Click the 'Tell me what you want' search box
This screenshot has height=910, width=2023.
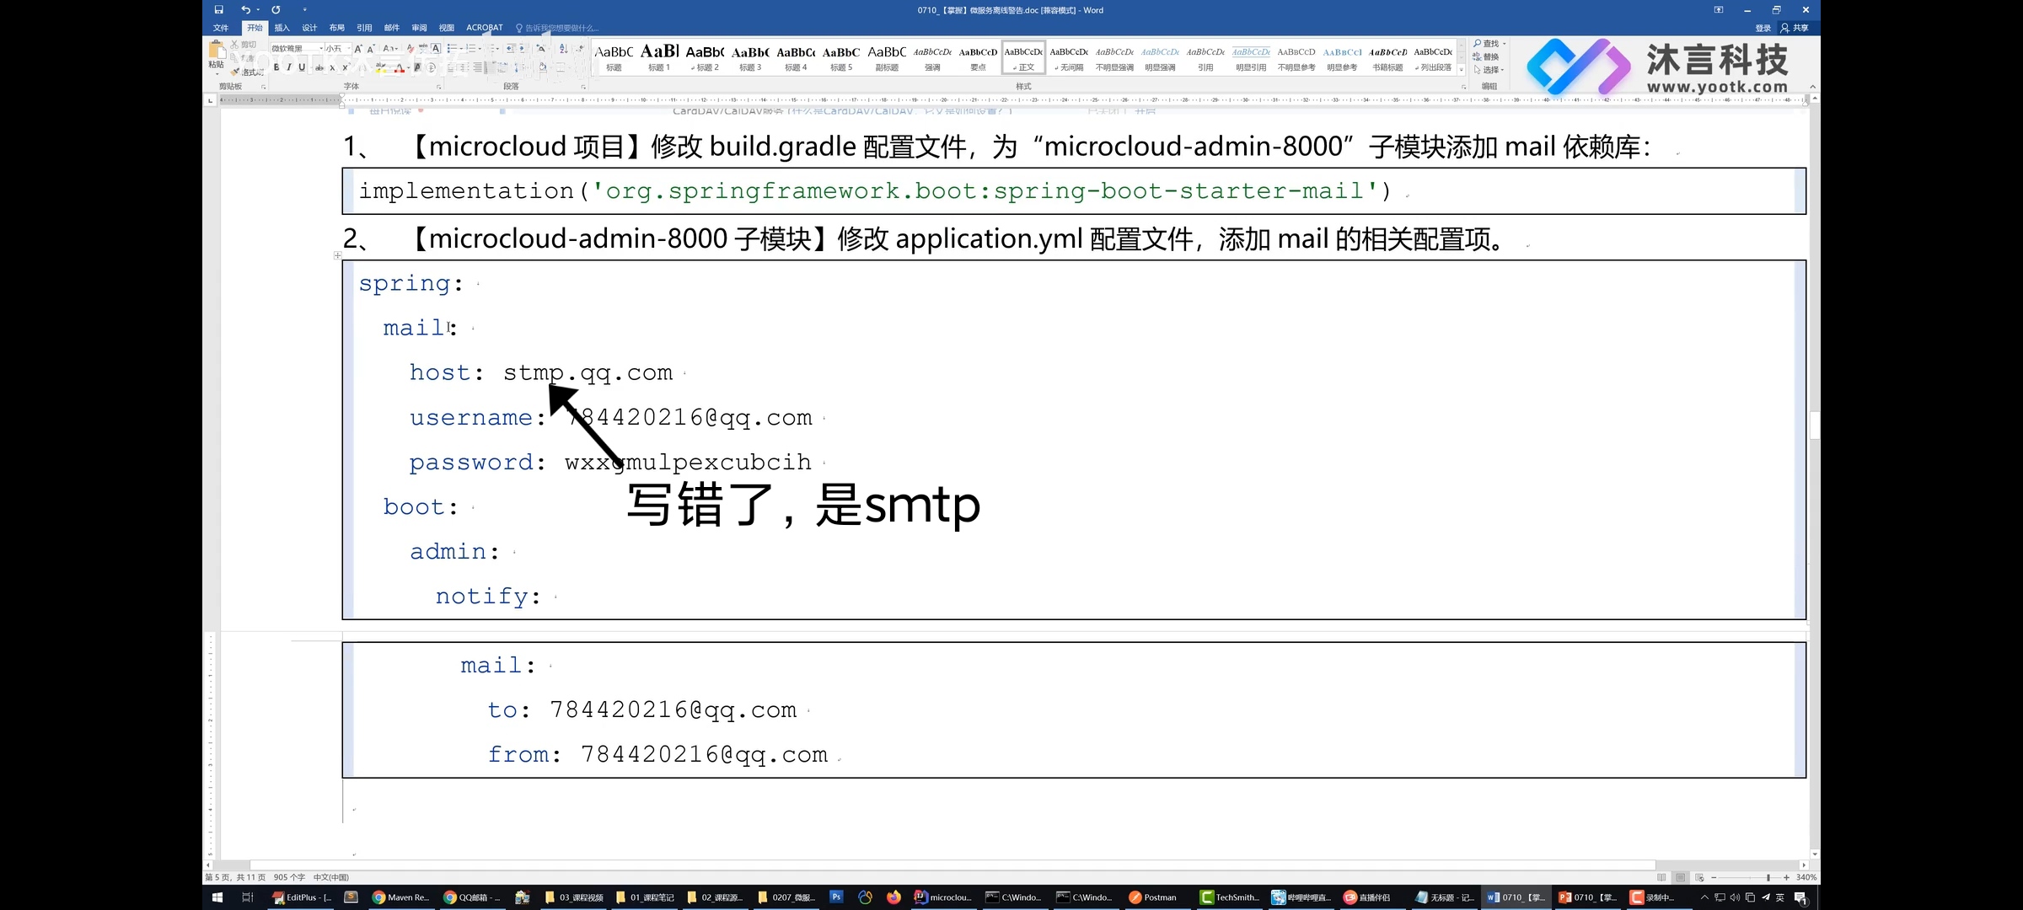pyautogui.click(x=558, y=28)
